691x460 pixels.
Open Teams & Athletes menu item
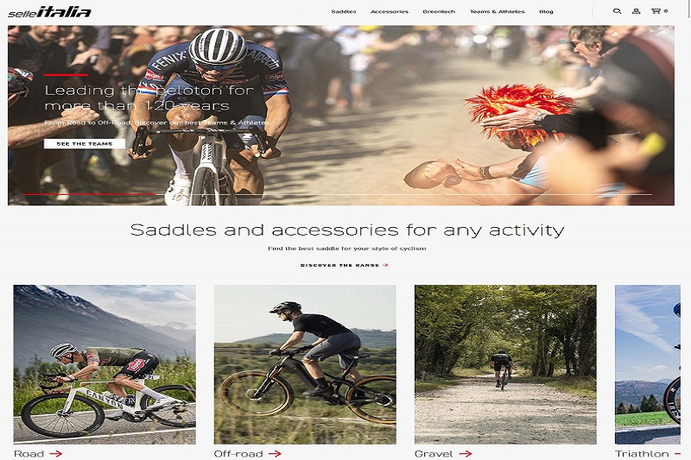coord(498,11)
